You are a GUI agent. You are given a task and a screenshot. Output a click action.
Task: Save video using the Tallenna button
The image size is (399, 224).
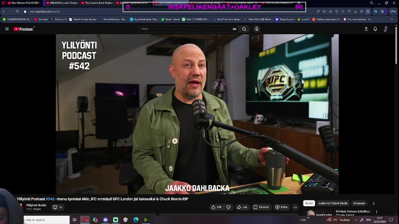(261, 207)
